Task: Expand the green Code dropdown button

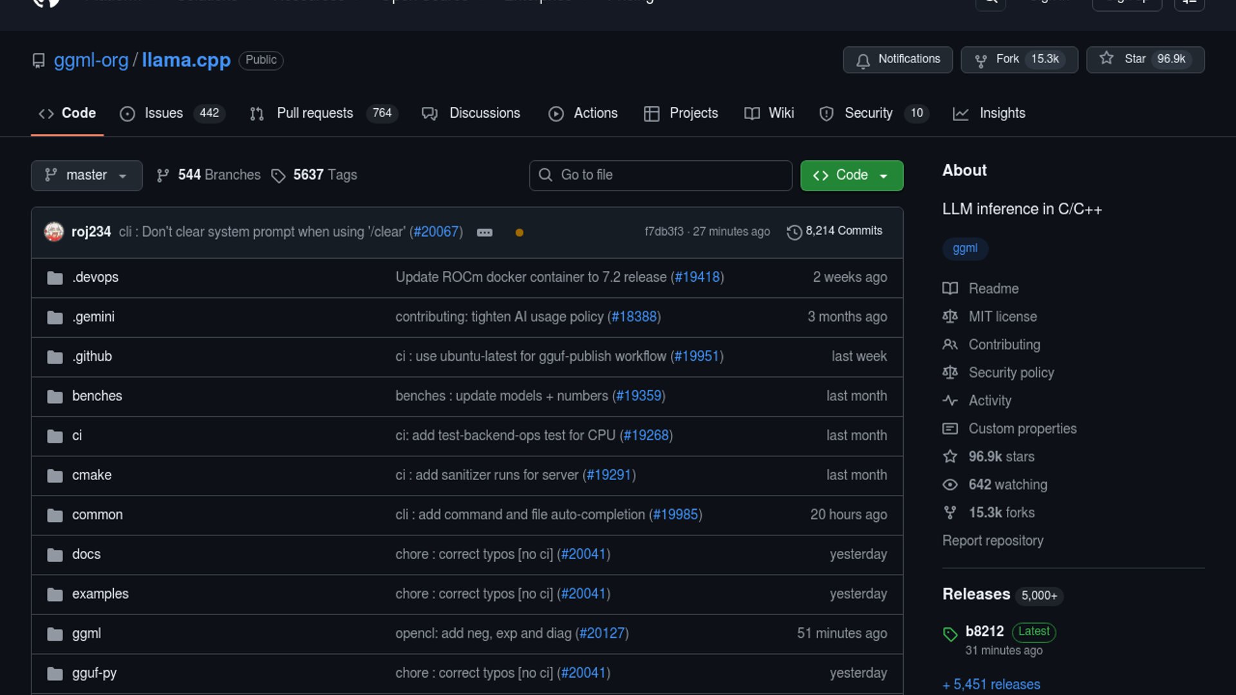Action: (x=851, y=175)
